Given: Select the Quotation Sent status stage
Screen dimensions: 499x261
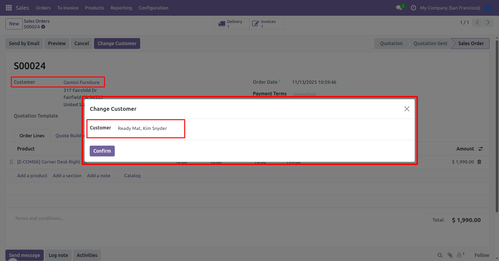Looking at the screenshot, I should pyautogui.click(x=430, y=43).
